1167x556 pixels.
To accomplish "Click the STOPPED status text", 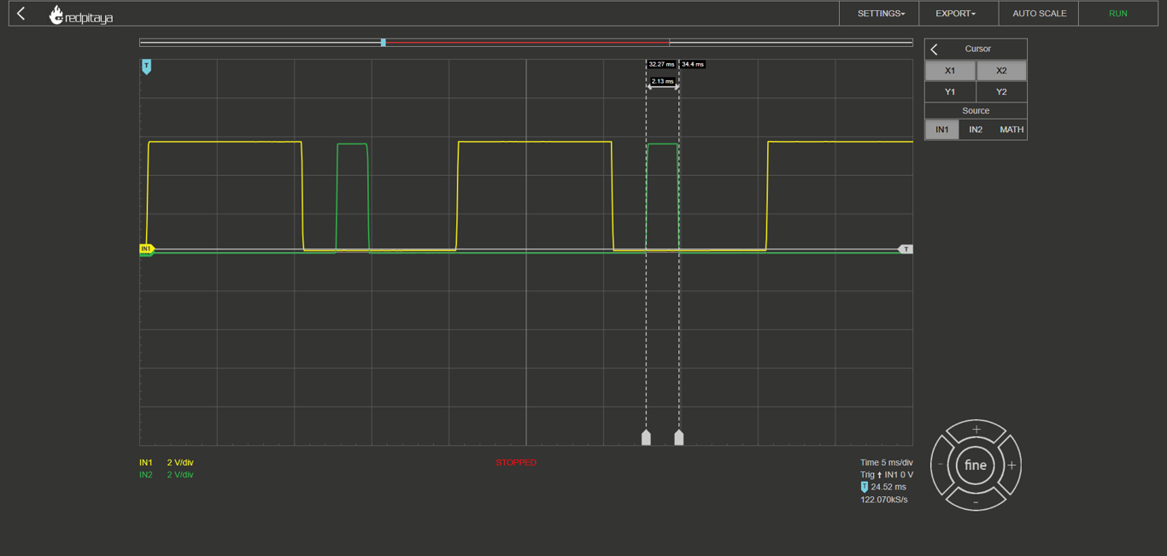I will point(516,463).
